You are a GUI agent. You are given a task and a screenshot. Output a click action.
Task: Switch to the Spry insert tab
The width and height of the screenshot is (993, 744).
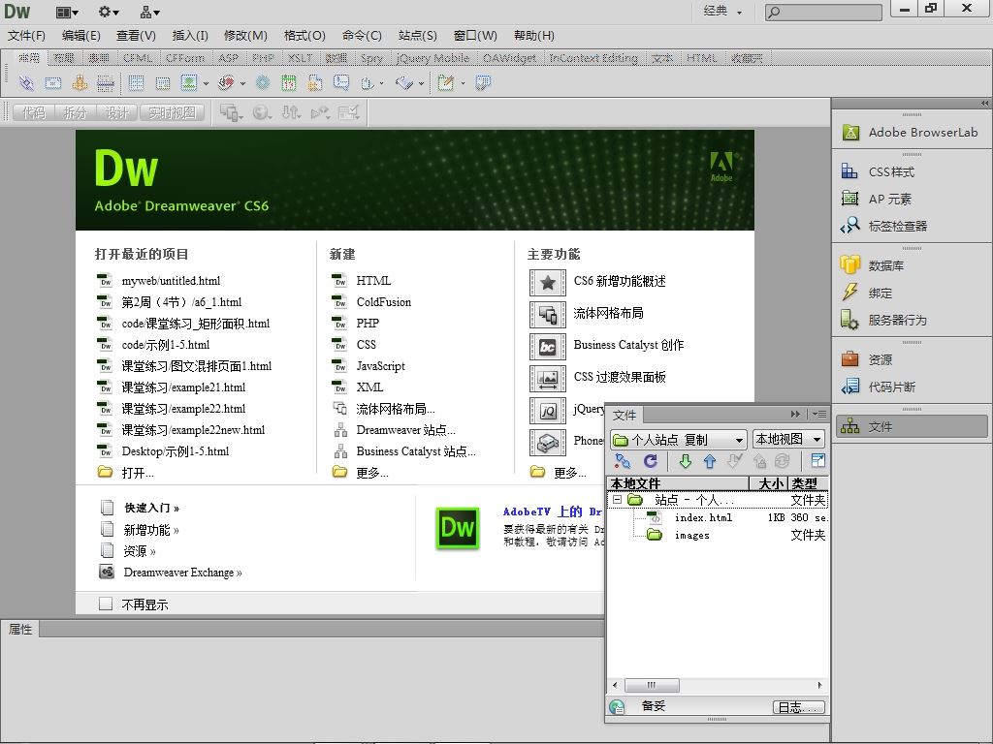tap(371, 58)
